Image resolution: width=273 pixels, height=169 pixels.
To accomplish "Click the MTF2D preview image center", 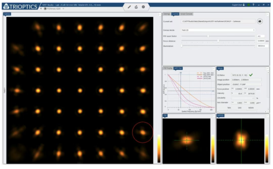I will (x=241, y=140).
